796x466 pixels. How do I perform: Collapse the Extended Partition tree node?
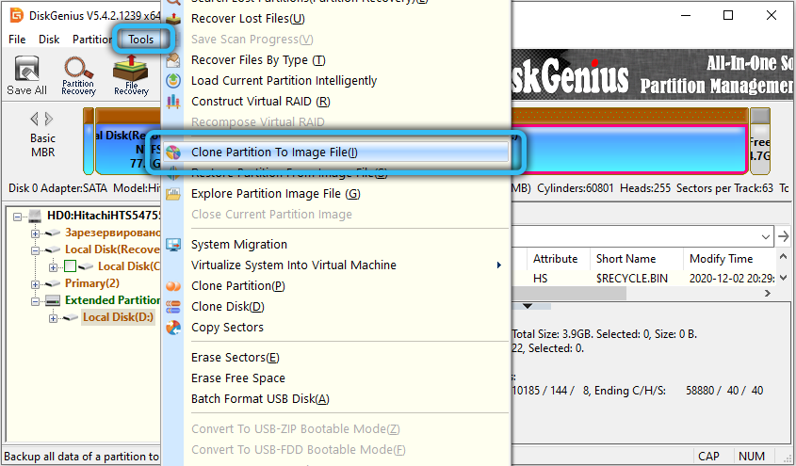click(36, 300)
